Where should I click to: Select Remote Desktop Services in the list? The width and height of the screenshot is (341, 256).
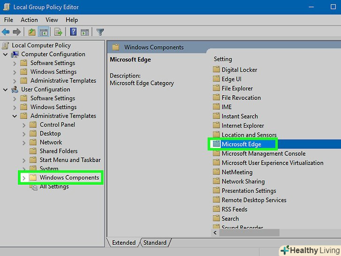tap(254, 200)
